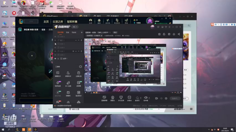
Task: Open 斗鱼直播伴侣使用教程 tutorial link
Action: pos(63,106)
